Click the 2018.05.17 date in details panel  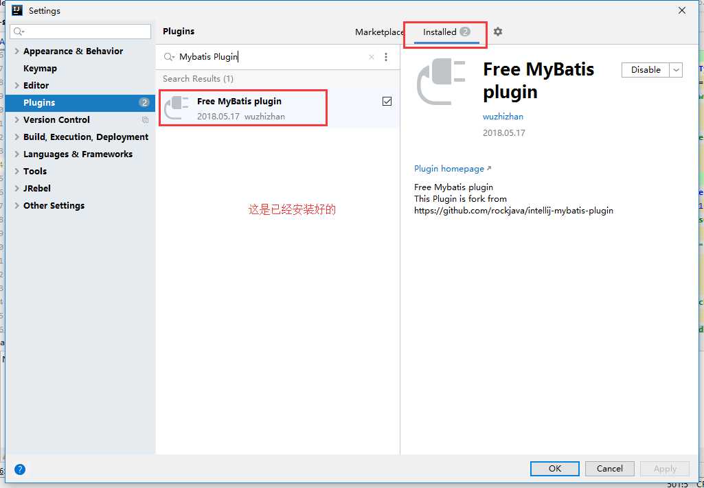[x=503, y=132]
